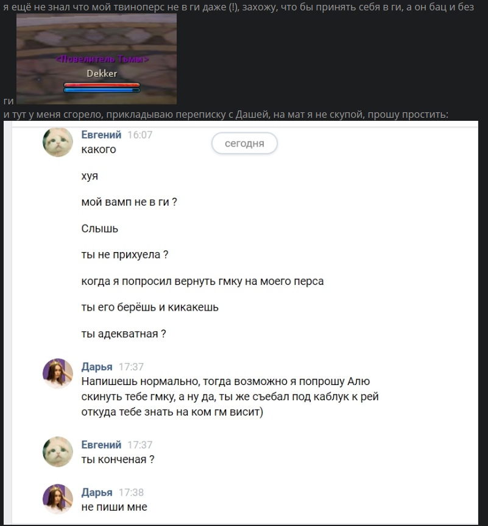Open the Дарья profile name at 17:37
The height and width of the screenshot is (526, 488).
pyautogui.click(x=97, y=367)
